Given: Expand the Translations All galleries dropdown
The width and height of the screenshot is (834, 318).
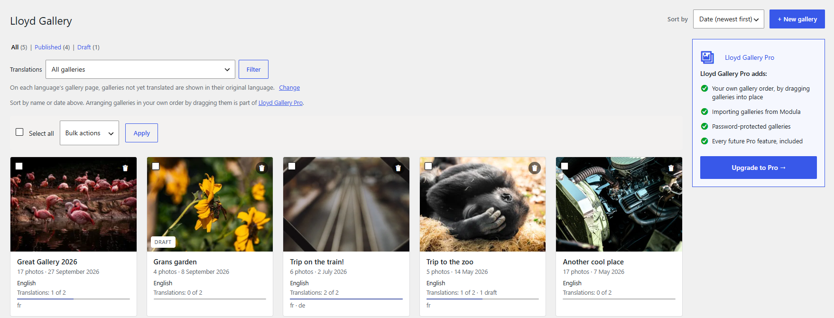Looking at the screenshot, I should (x=140, y=69).
